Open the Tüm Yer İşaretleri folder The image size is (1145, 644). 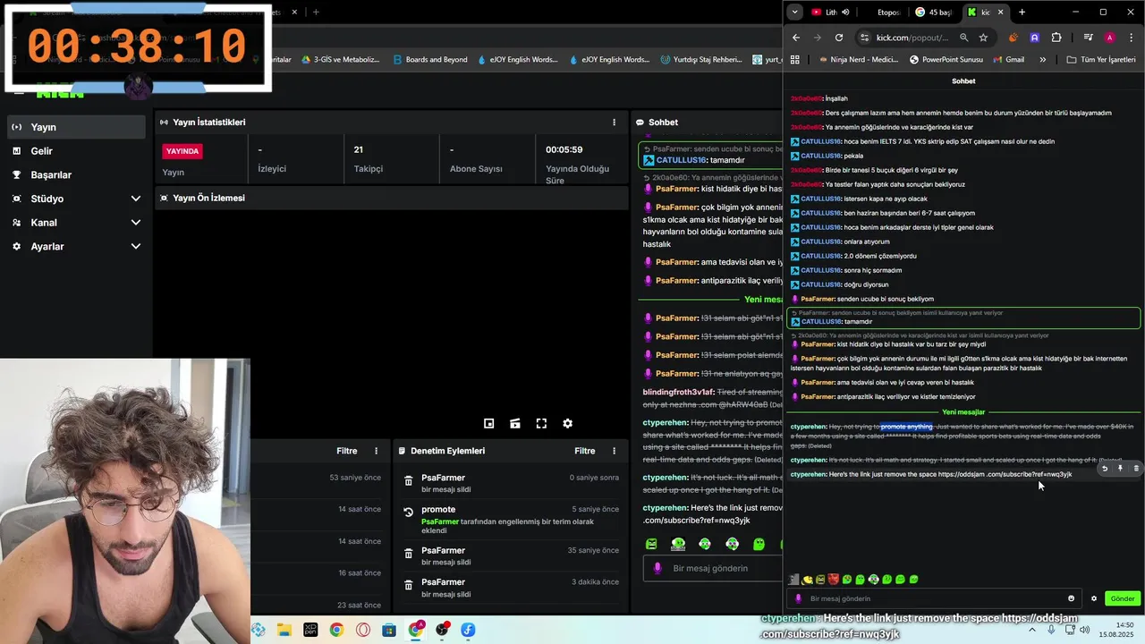(1101, 60)
